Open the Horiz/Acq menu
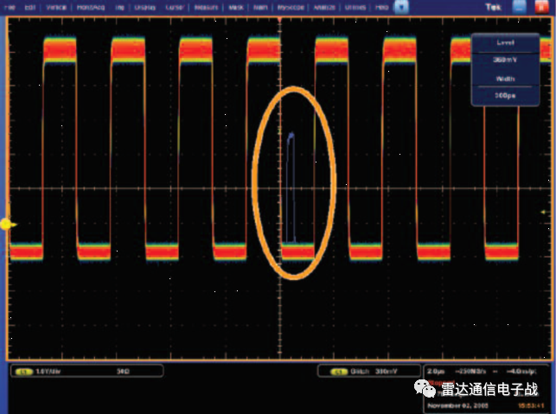Image resolution: width=556 pixels, height=414 pixels. pyautogui.click(x=91, y=7)
